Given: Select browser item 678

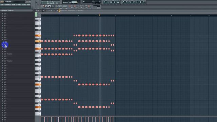Looking at the screenshot, I should [x=4, y=113].
